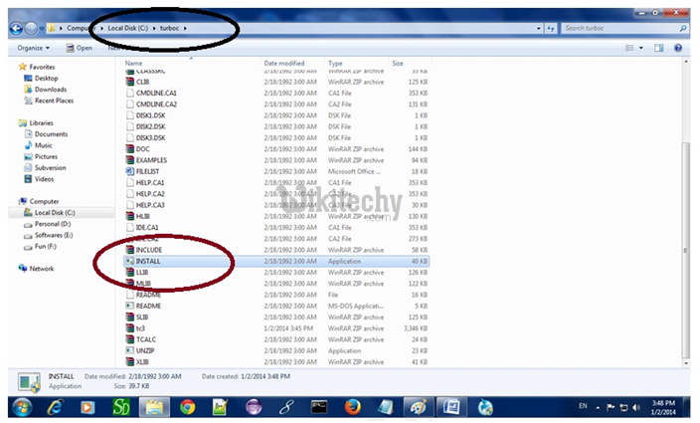The image size is (700, 423).
Task: Click the Open toolbar button
Action: click(x=80, y=48)
